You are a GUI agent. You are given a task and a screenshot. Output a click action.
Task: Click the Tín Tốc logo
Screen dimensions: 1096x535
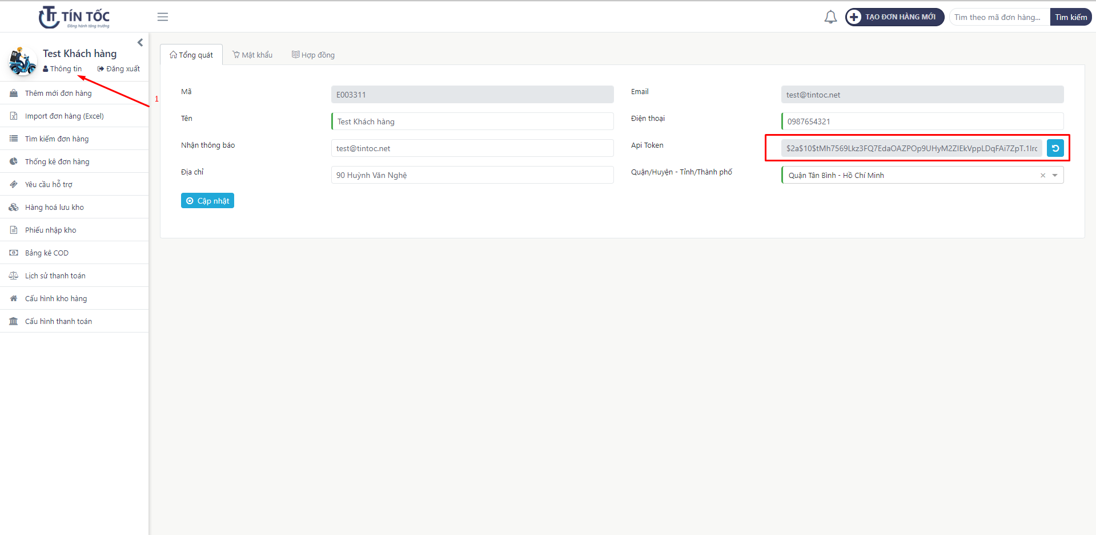tap(74, 17)
